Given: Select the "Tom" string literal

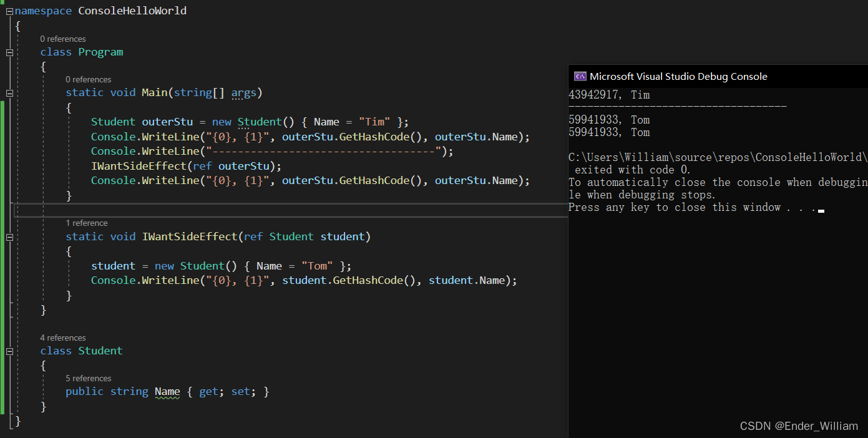Looking at the screenshot, I should pos(316,266).
